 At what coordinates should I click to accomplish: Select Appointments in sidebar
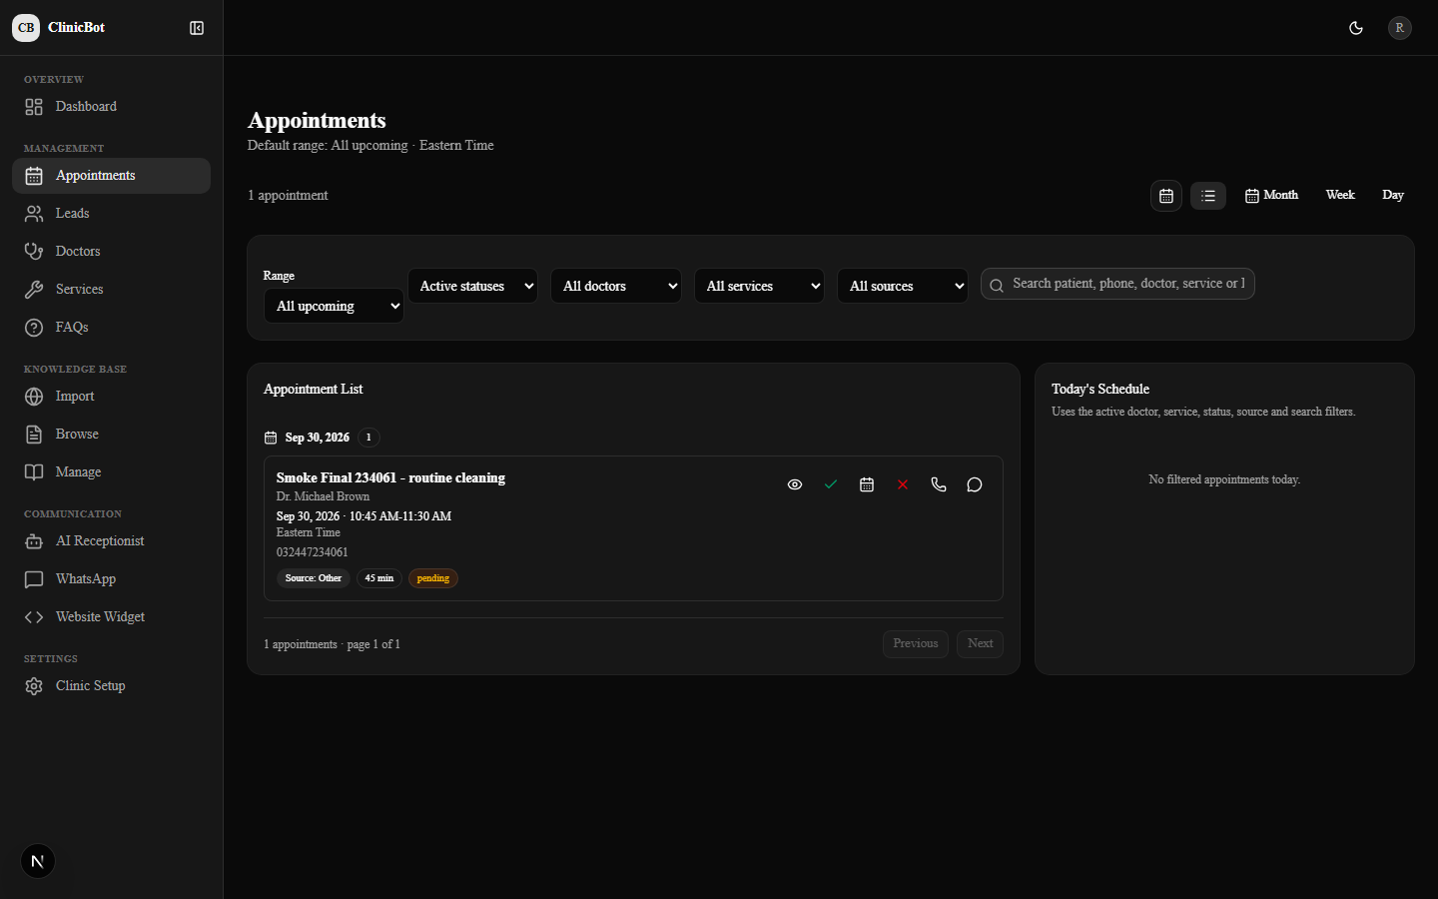tap(111, 176)
